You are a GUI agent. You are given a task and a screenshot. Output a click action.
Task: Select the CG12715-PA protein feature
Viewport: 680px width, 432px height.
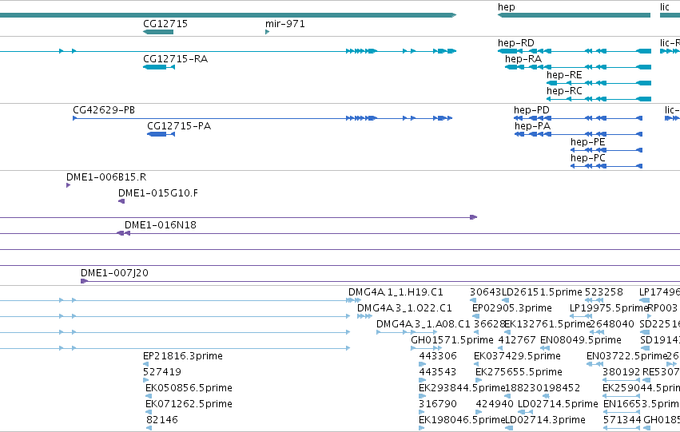tap(161, 134)
